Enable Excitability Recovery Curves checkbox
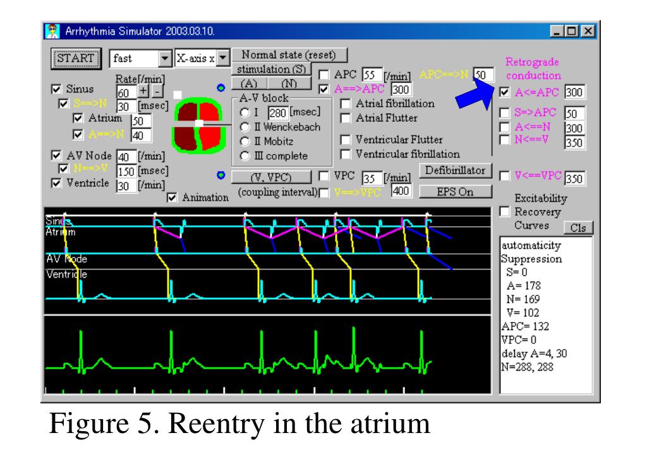The image size is (647, 457). [x=505, y=212]
